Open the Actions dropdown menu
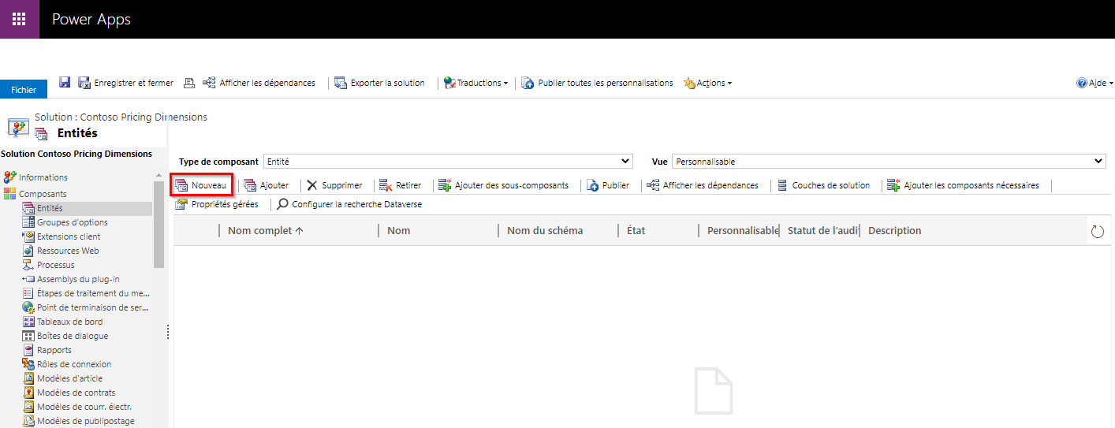 pyautogui.click(x=707, y=83)
